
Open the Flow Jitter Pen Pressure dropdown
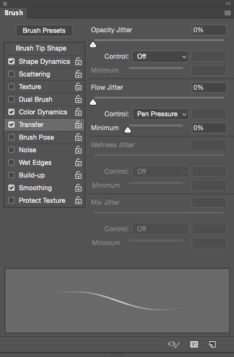[161, 114]
